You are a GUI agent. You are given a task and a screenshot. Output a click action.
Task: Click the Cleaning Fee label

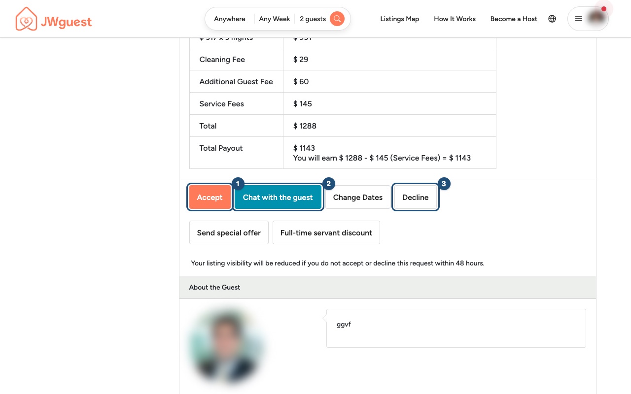tap(222, 59)
